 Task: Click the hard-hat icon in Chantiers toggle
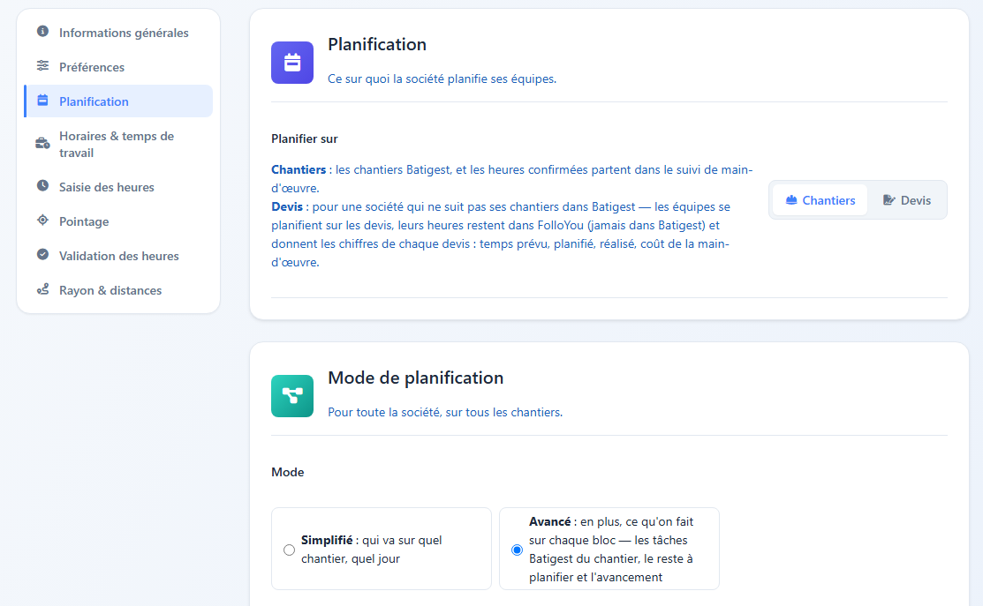coord(791,199)
